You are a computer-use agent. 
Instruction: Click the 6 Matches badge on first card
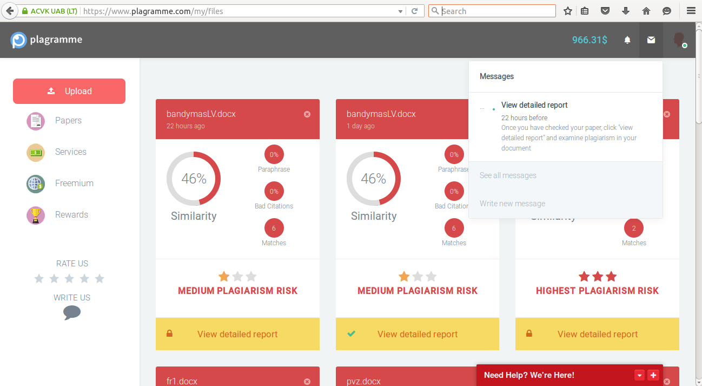coord(274,228)
